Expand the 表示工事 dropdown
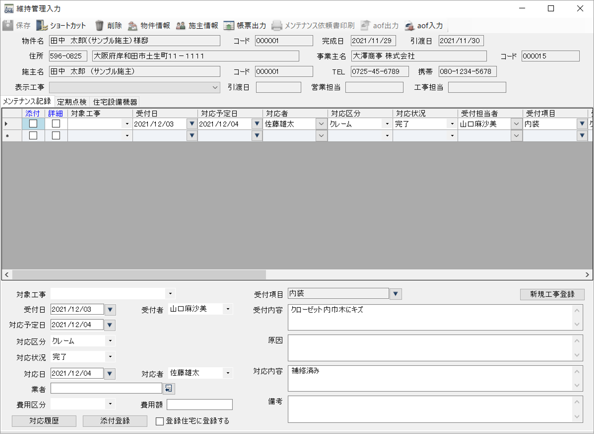The image size is (594, 434). point(215,87)
